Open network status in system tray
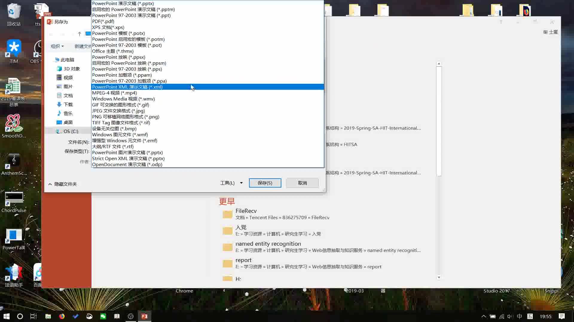This screenshot has height=322, width=574. click(x=502, y=316)
